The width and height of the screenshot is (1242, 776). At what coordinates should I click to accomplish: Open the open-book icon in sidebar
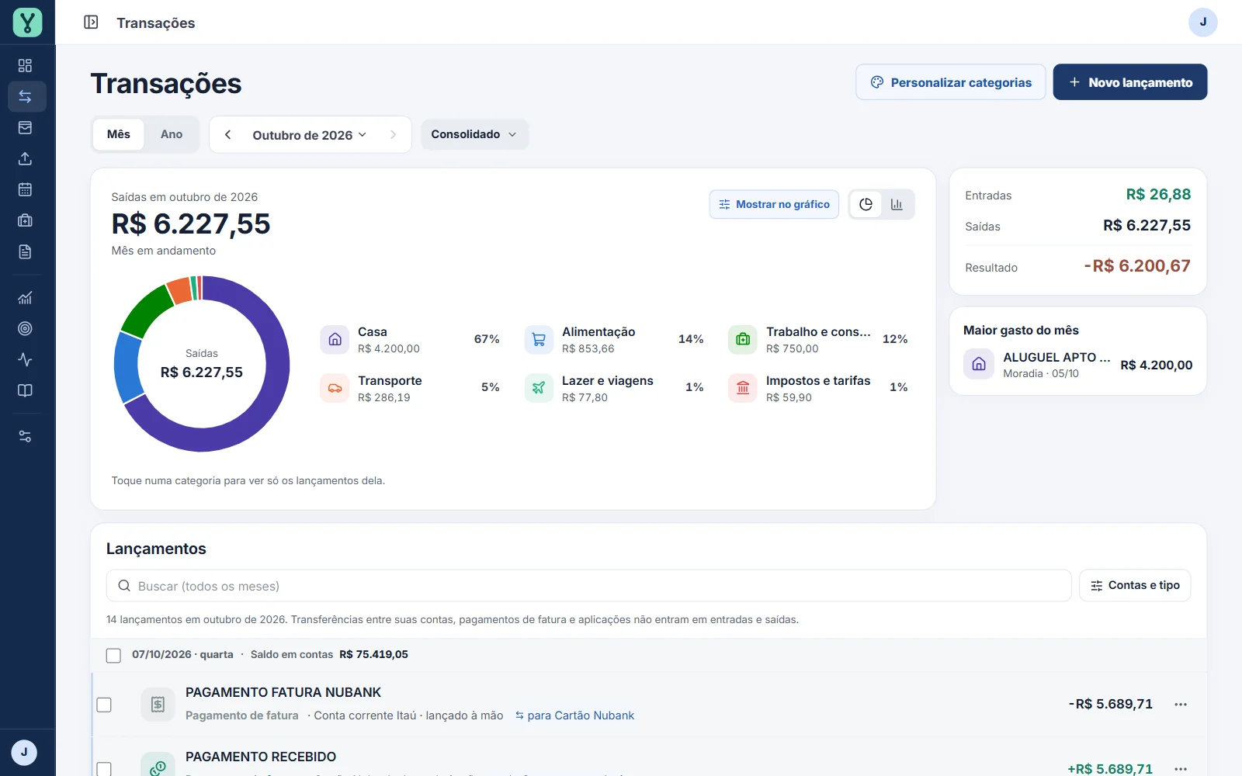(x=25, y=390)
